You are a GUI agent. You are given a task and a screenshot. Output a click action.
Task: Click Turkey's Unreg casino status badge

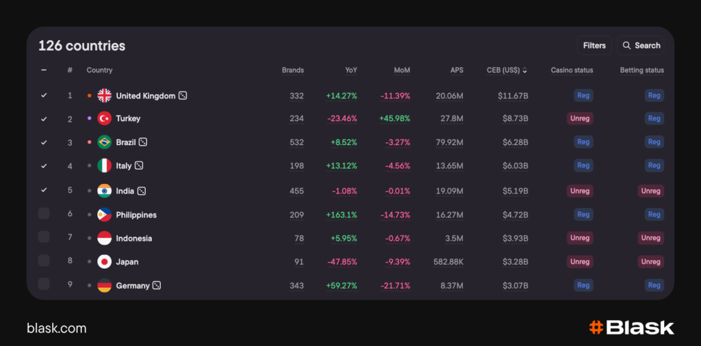click(579, 118)
